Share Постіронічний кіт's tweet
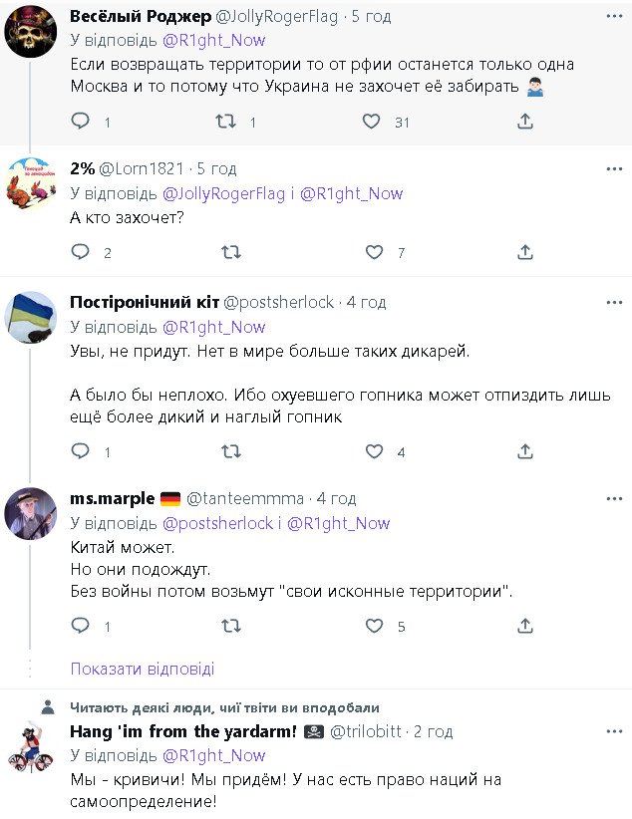The image size is (632, 819). tap(525, 451)
